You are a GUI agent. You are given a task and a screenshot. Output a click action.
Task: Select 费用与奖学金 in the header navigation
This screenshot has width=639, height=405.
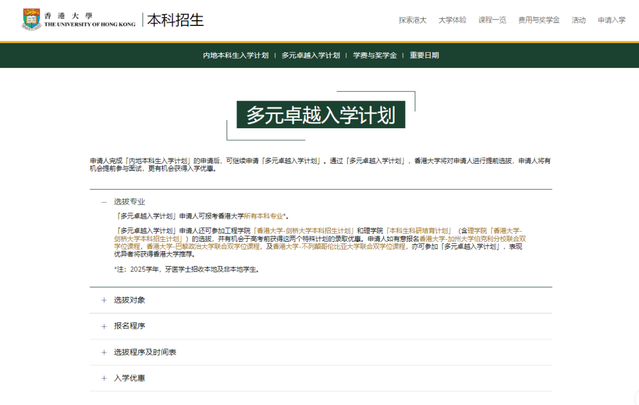coord(538,20)
